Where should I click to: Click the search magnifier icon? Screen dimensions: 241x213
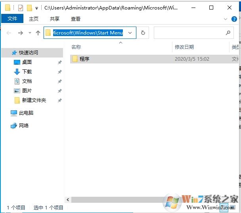coord(228,33)
